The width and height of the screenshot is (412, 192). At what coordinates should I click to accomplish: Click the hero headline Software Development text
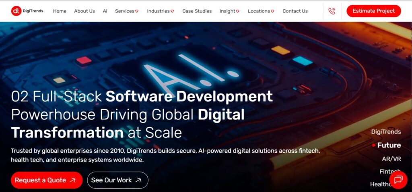(189, 97)
